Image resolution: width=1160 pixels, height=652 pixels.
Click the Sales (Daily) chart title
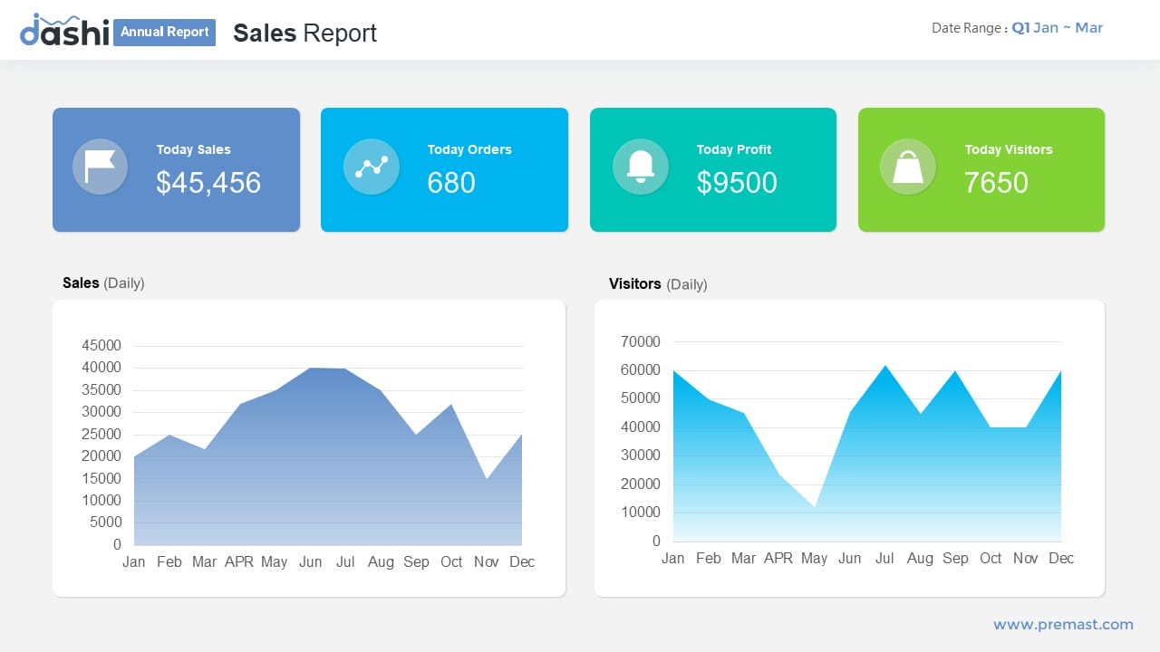coord(103,283)
